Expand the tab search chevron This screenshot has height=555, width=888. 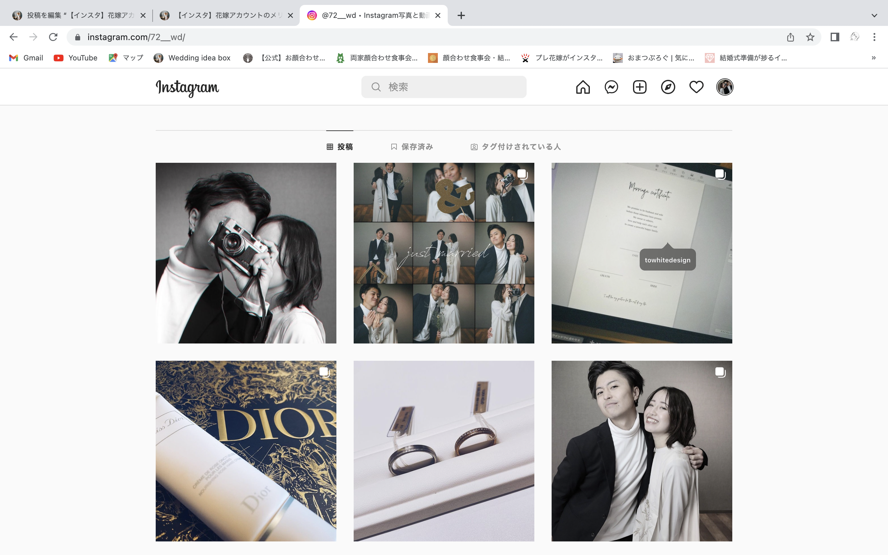point(874,15)
